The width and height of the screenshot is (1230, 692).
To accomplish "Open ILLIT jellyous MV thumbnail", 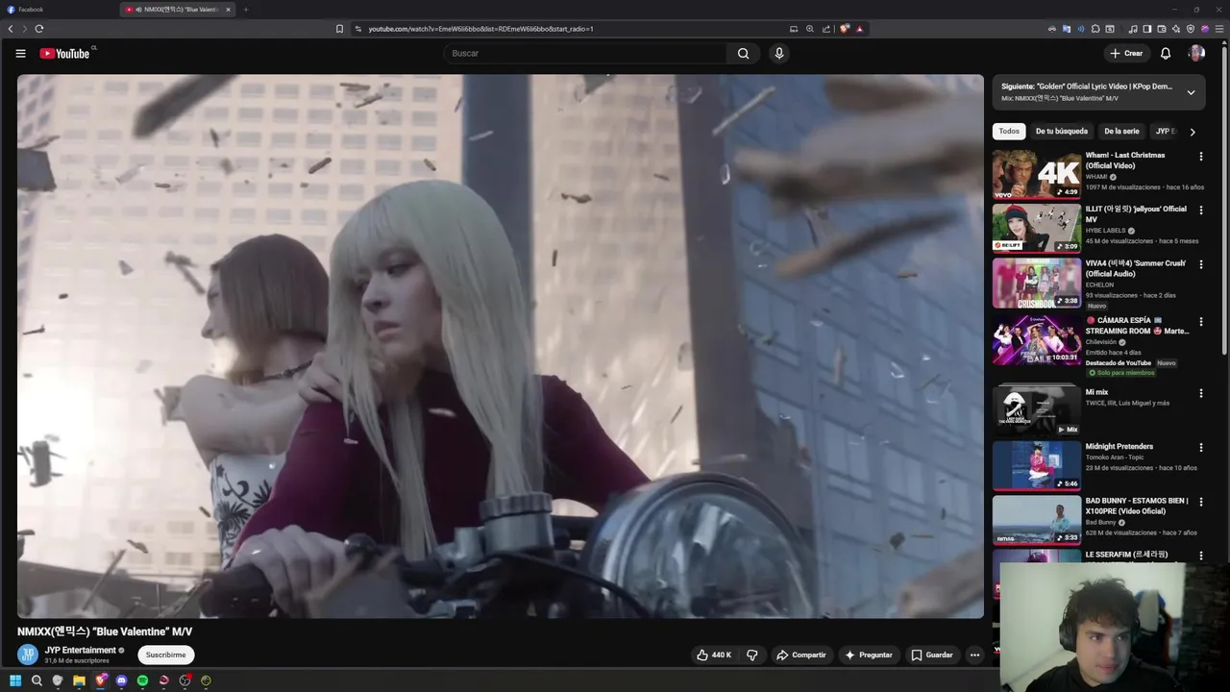I will click(x=1037, y=228).
